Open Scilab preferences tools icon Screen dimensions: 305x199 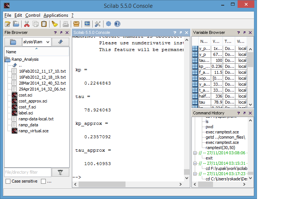click(x=98, y=24)
